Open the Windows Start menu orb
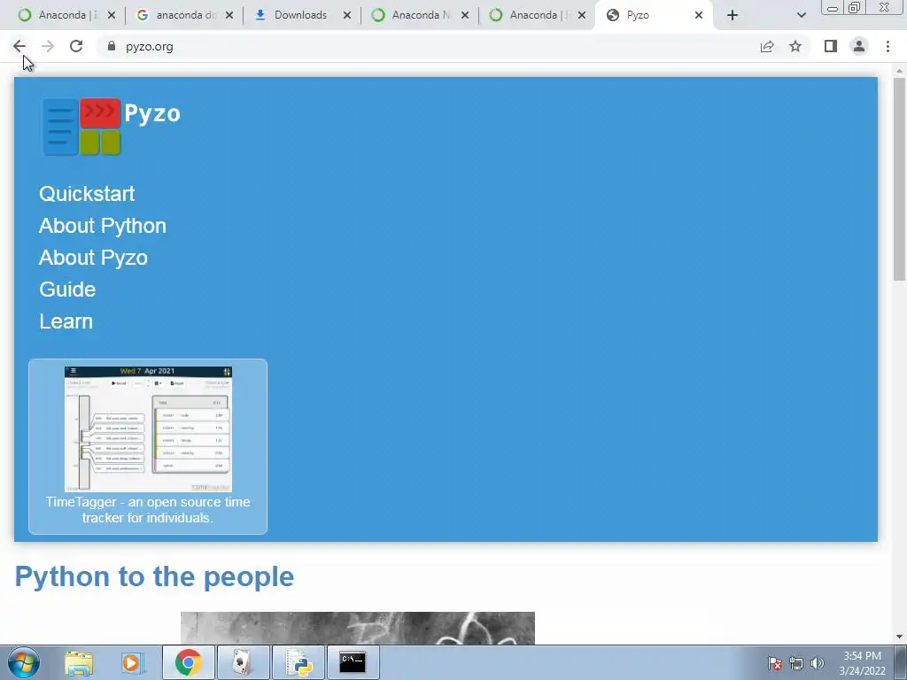The image size is (907, 680). tap(24, 662)
